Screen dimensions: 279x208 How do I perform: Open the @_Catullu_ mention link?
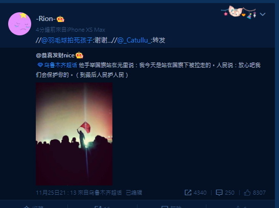pyautogui.click(x=134, y=40)
